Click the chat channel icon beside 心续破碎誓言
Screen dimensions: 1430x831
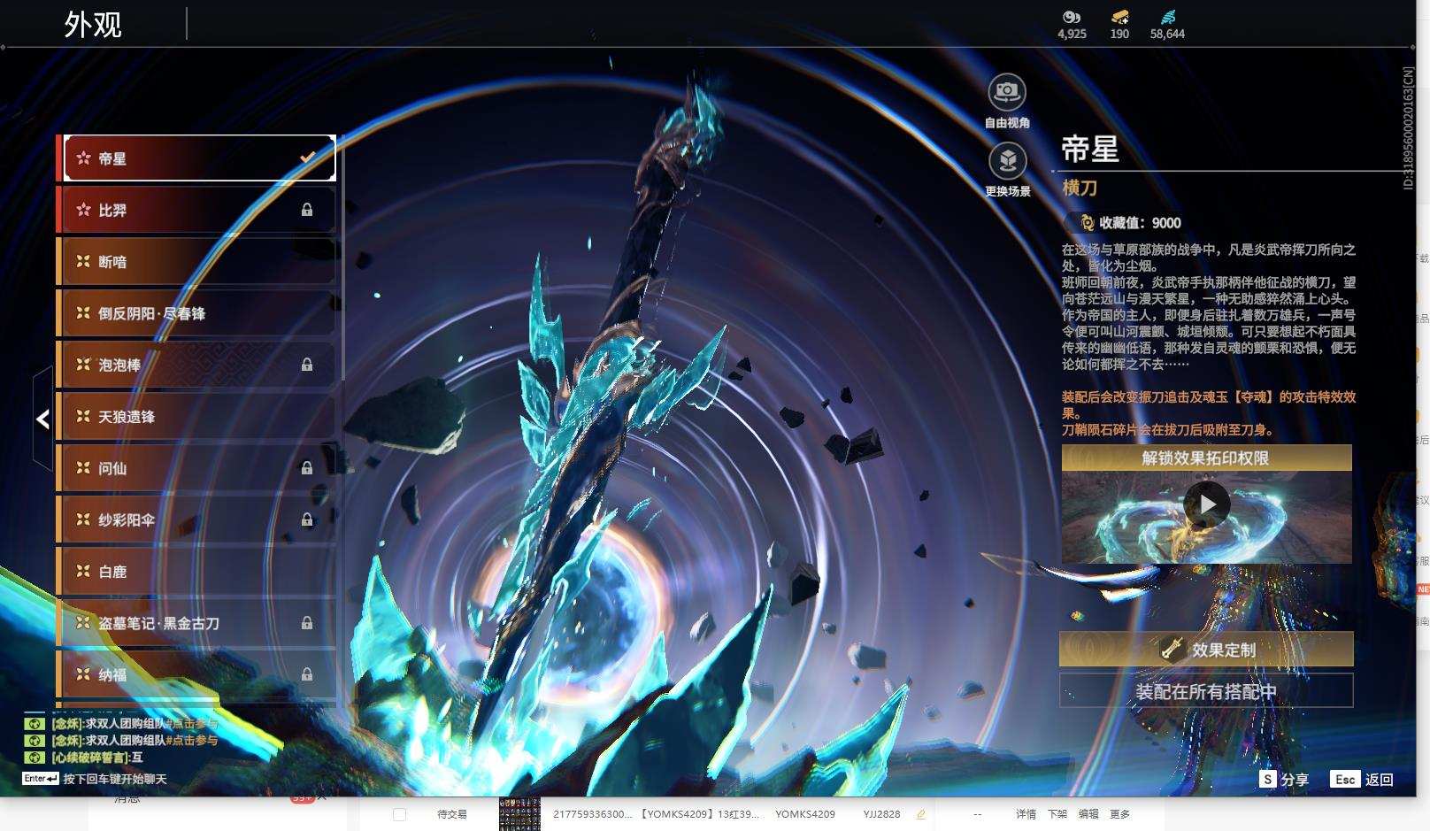point(34,758)
